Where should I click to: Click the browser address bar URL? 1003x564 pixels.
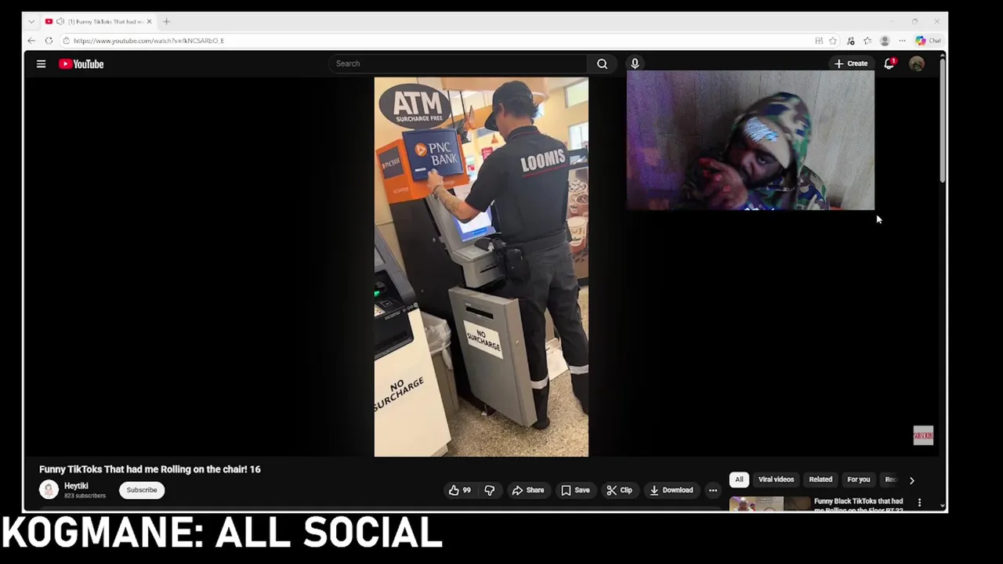coord(149,41)
